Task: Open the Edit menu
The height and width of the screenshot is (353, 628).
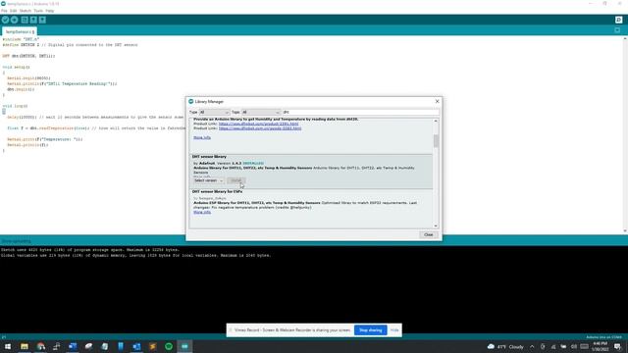Action: pyautogui.click(x=13, y=11)
